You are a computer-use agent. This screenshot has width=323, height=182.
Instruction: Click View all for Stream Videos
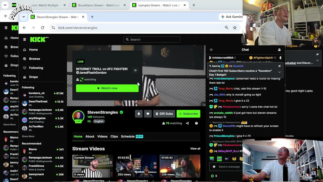coord(195,149)
